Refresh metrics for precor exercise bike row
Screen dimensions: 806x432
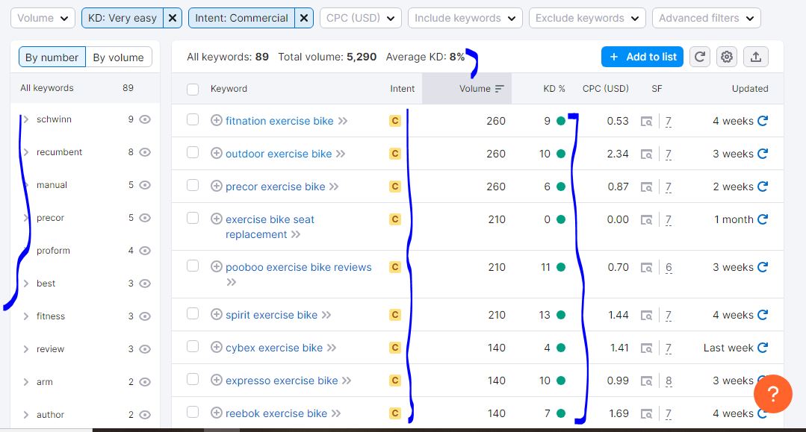coord(763,187)
